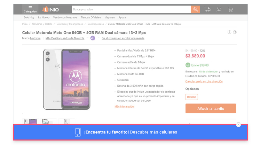Open the Solo Hoy menu item

click(x=29, y=17)
